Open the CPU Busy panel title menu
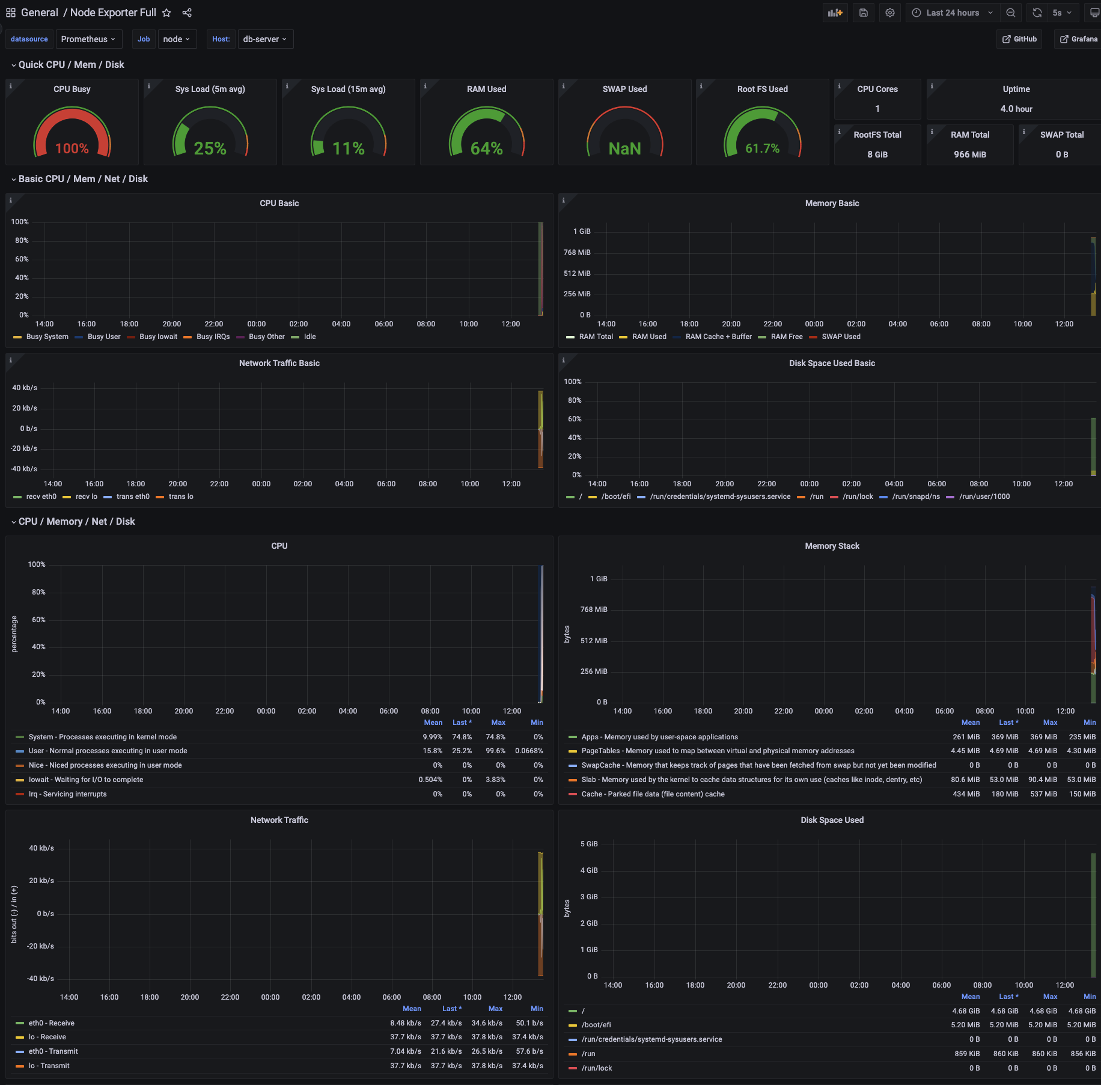 pyautogui.click(x=72, y=89)
